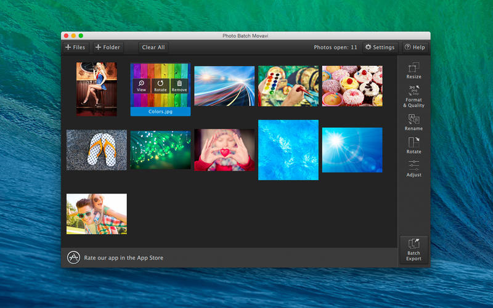View the Colors.jpg photo
This screenshot has height=308, width=493.
[141, 86]
